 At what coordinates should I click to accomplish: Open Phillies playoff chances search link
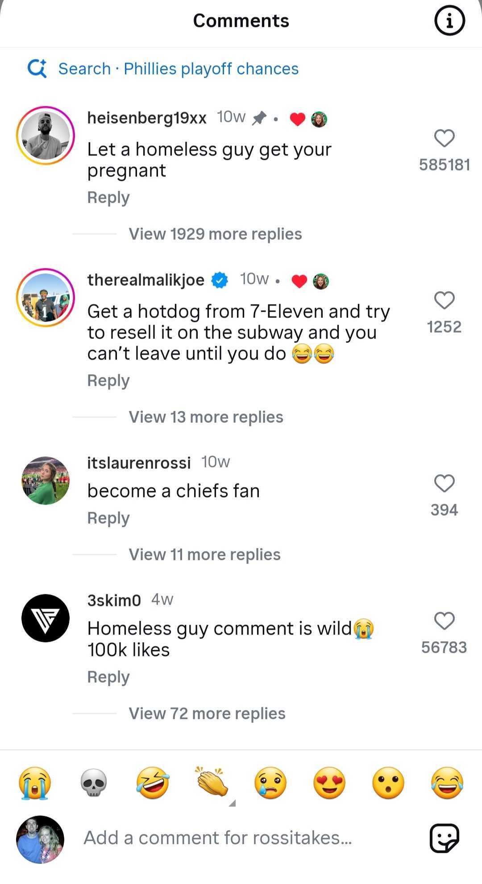[x=211, y=69]
